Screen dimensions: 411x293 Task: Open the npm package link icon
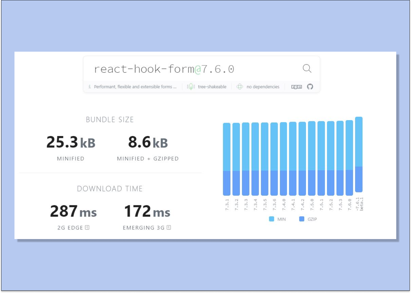tap(297, 87)
